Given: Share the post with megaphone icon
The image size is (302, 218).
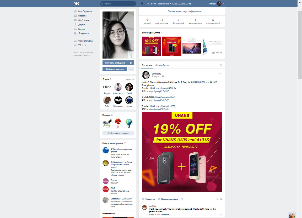Looking at the screenshot, I should [x=182, y=199].
